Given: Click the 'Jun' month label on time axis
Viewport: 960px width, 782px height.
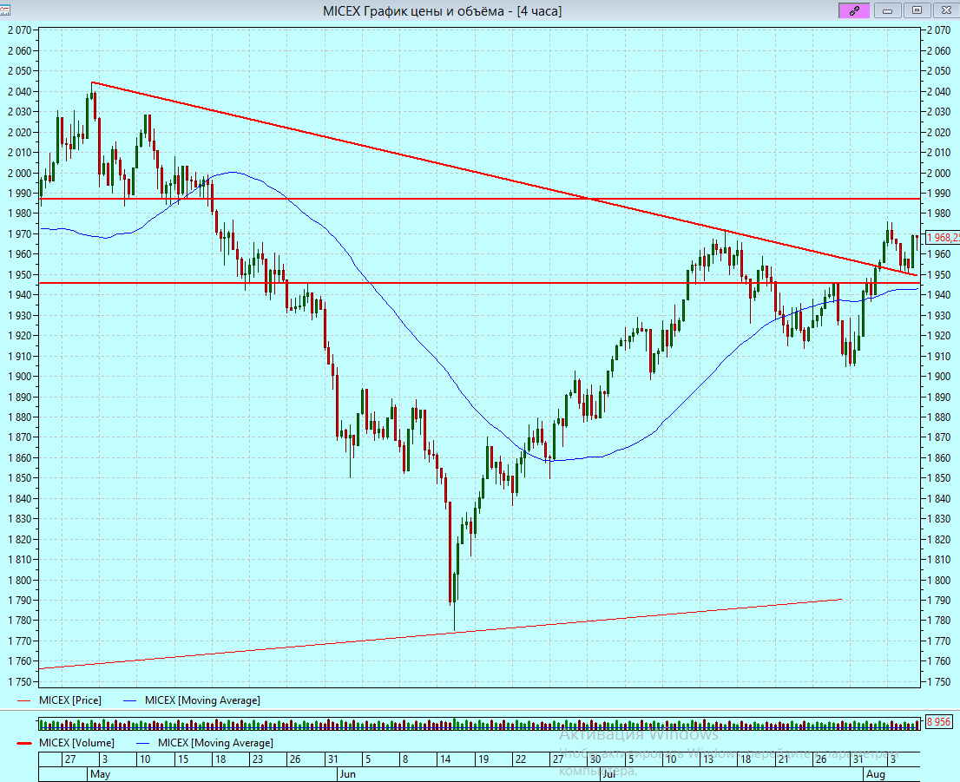Looking at the screenshot, I should point(347,774).
